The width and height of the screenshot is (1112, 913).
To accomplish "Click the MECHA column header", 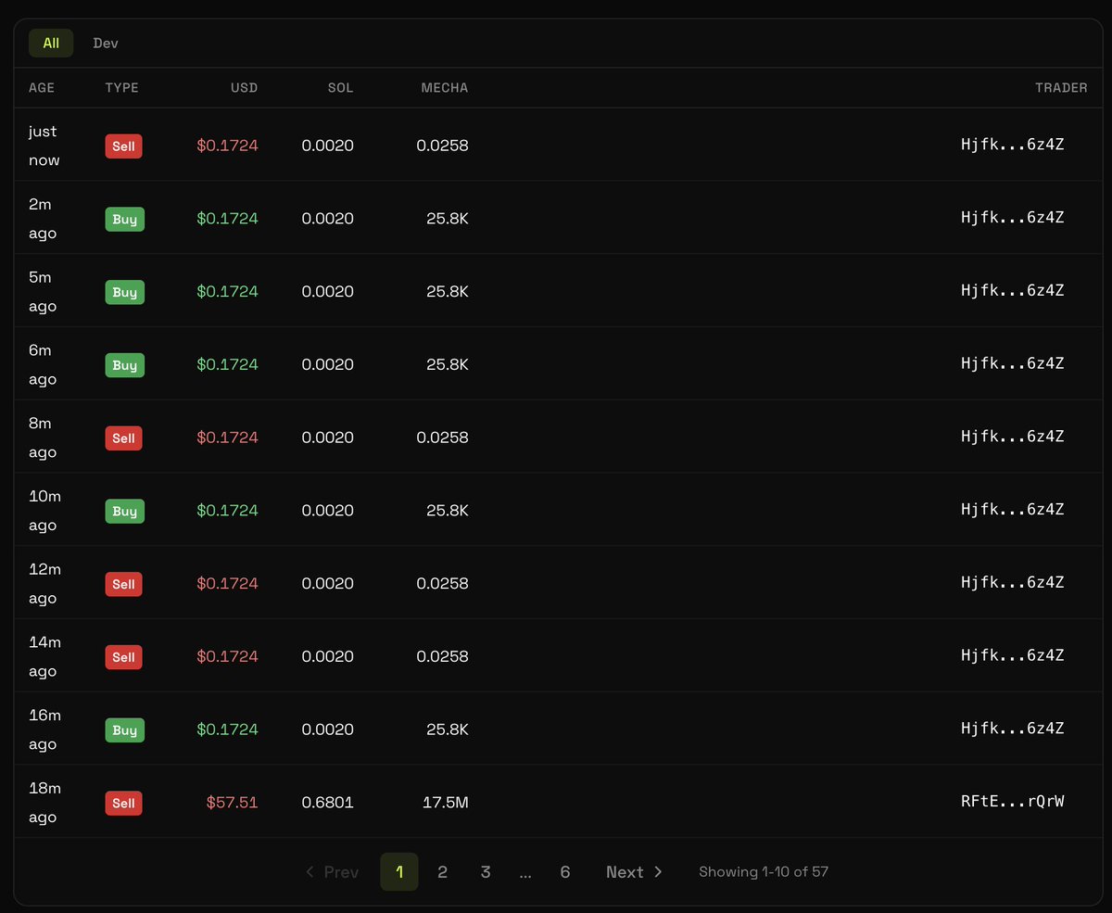I will [445, 88].
